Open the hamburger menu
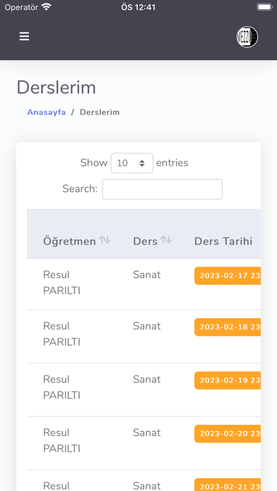 (24, 36)
